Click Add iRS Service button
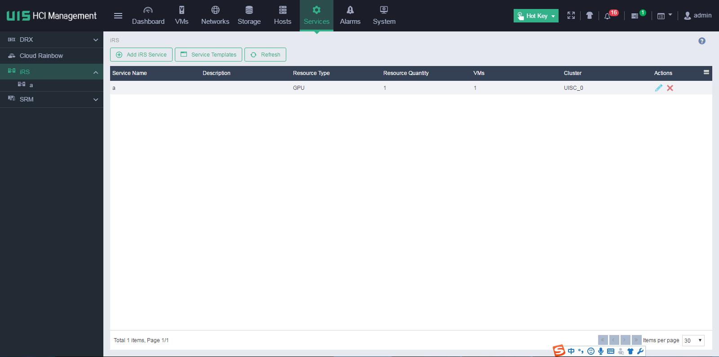719x357 pixels. coord(141,54)
